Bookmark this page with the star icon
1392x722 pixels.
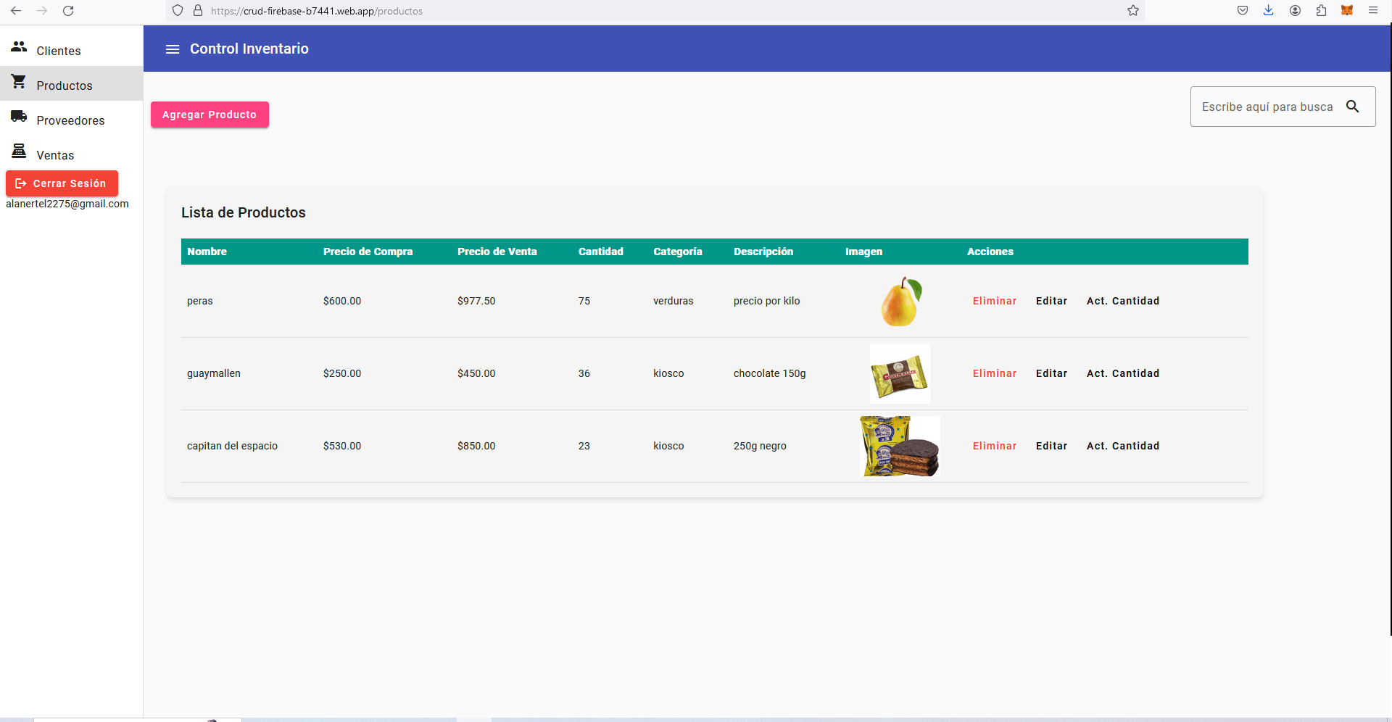tap(1133, 11)
